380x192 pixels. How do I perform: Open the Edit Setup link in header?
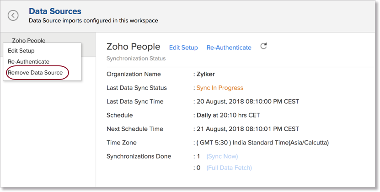tap(183, 48)
